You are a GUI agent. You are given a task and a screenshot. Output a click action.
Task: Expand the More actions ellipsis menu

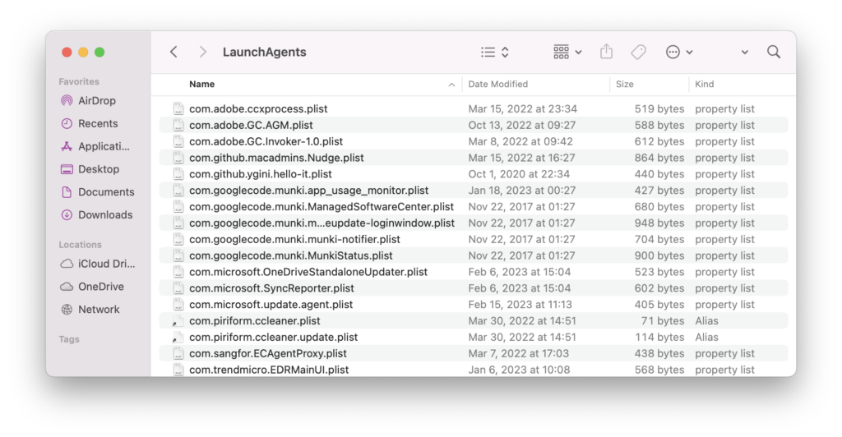tap(679, 52)
